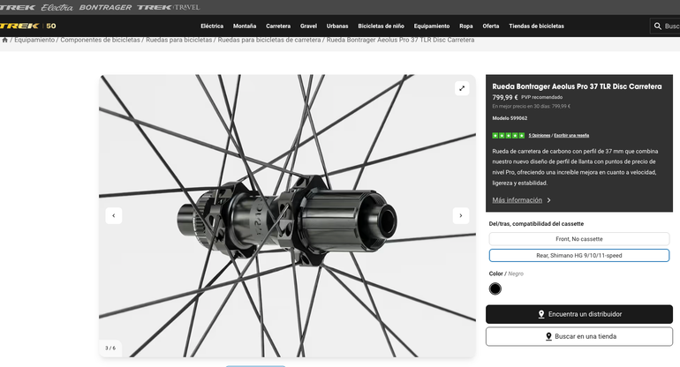Screen dimensions: 680x367
Task: Click Encuentra un distribuidor button
Action: (x=579, y=314)
